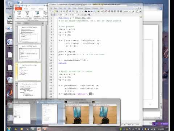Open the File menu in MATLAB Editor

click(x=51, y=8)
